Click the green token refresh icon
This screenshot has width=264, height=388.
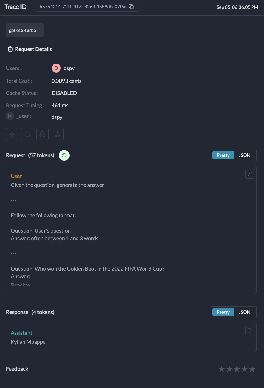64,155
